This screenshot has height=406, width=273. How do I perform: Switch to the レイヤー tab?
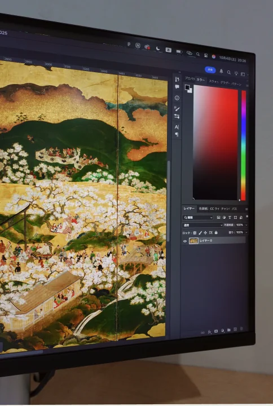189,209
